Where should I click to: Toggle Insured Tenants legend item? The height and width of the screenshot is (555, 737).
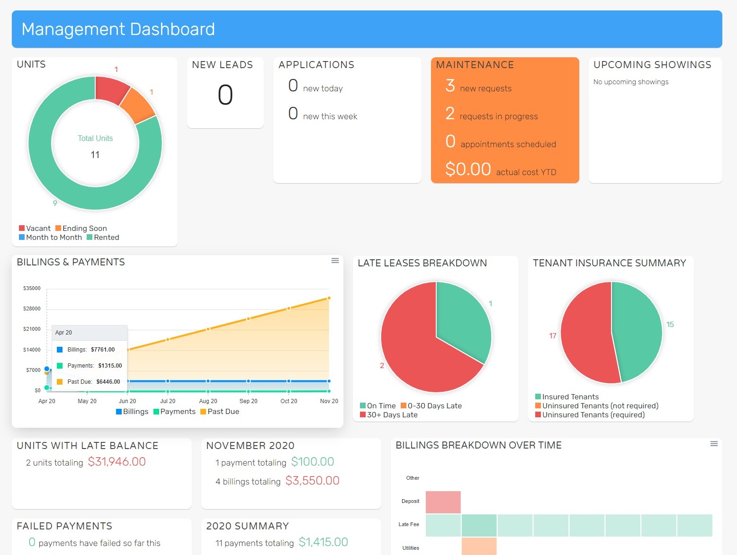(x=566, y=397)
